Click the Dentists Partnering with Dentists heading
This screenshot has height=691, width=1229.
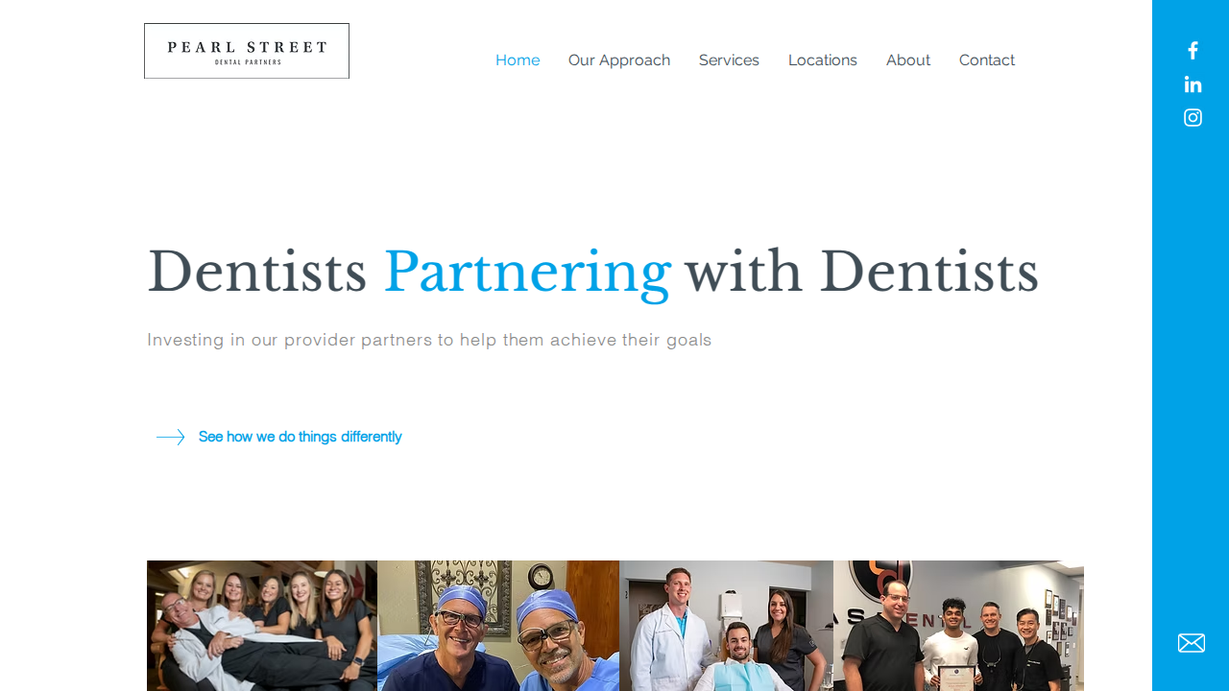click(592, 273)
